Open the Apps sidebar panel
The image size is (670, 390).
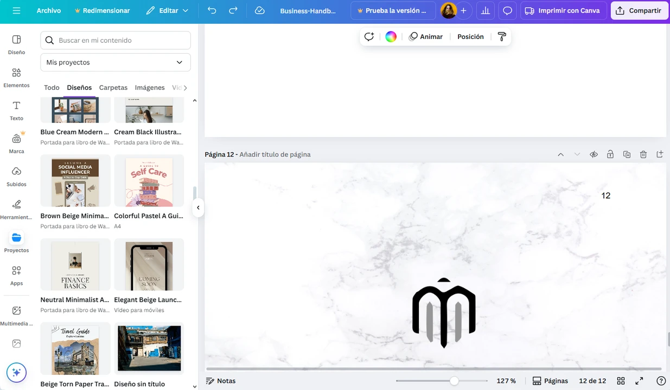tap(16, 276)
